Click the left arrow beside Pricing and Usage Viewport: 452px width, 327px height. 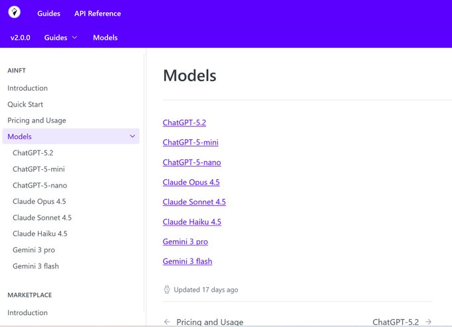167,322
